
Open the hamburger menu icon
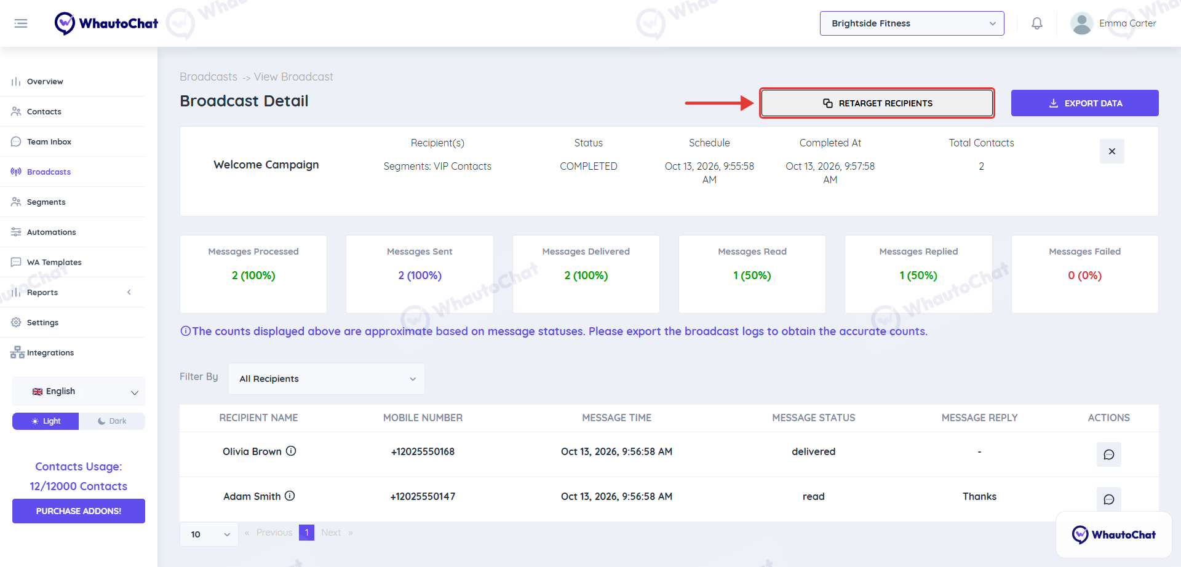pyautogui.click(x=21, y=23)
